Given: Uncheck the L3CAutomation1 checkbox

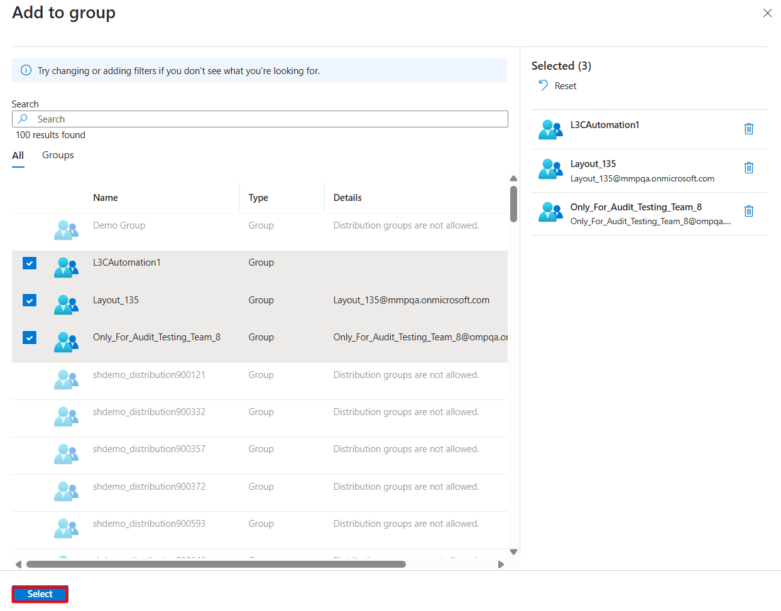Looking at the screenshot, I should [29, 263].
